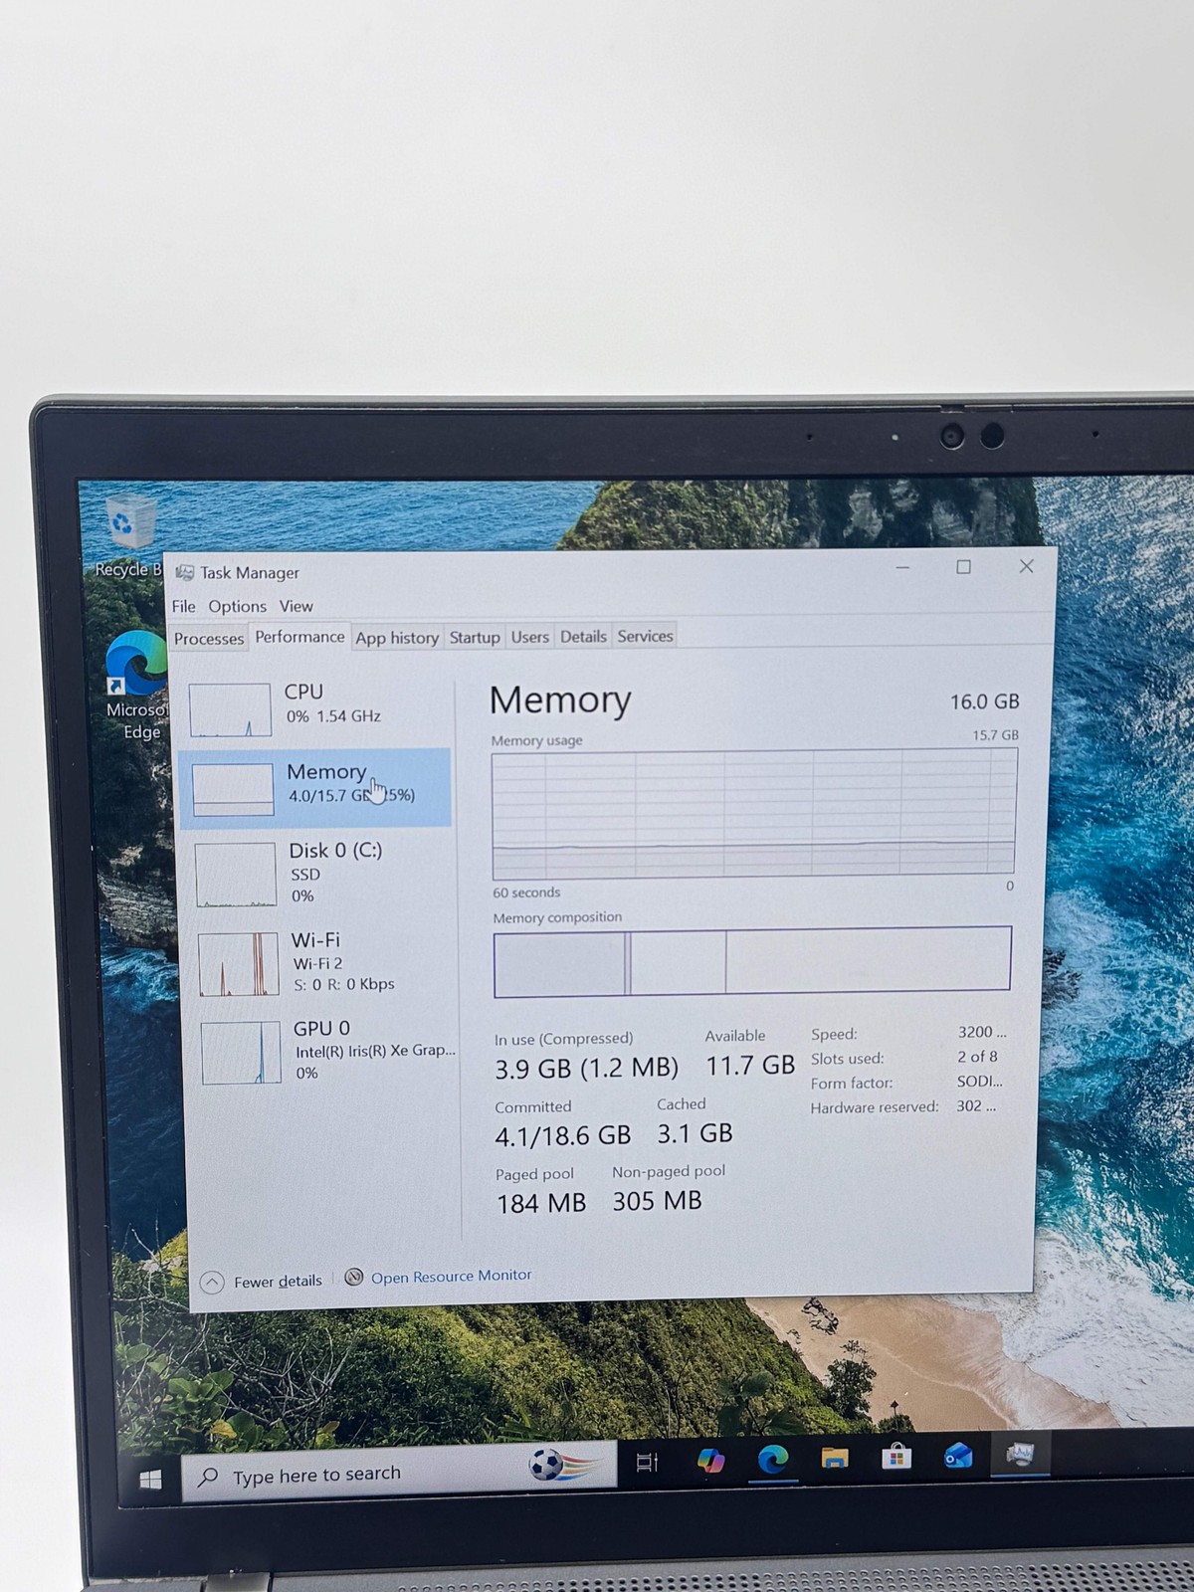Open Outlook from the taskbar

(957, 1457)
